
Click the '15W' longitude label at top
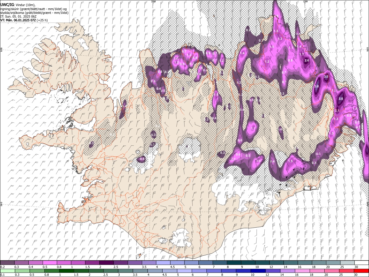305,1
